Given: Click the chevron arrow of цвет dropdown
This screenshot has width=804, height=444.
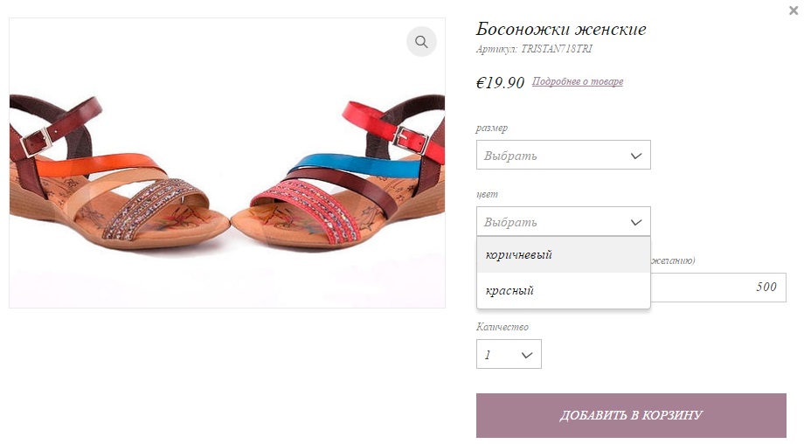Looking at the screenshot, I should coord(636,222).
